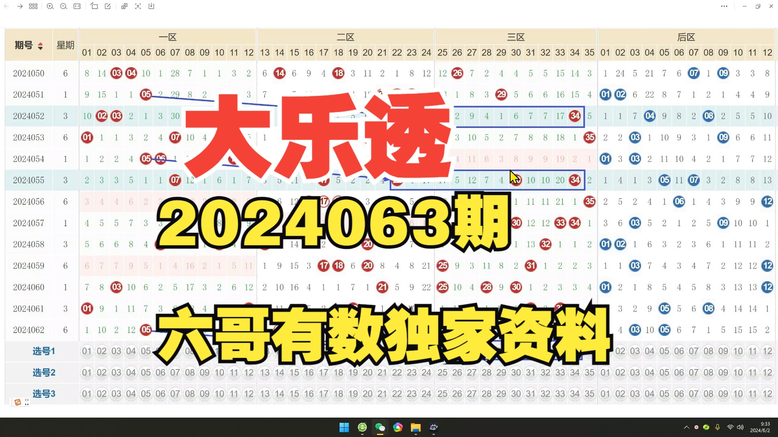The height and width of the screenshot is (437, 778).
Task: Click red ball 28 in row 2024060
Action: tap(487, 287)
